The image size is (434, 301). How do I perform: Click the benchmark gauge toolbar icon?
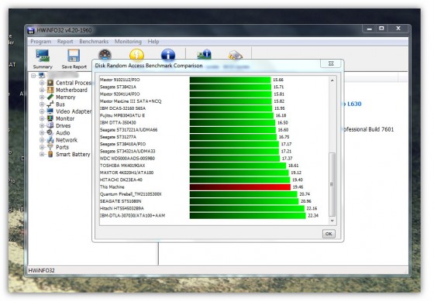(x=105, y=54)
